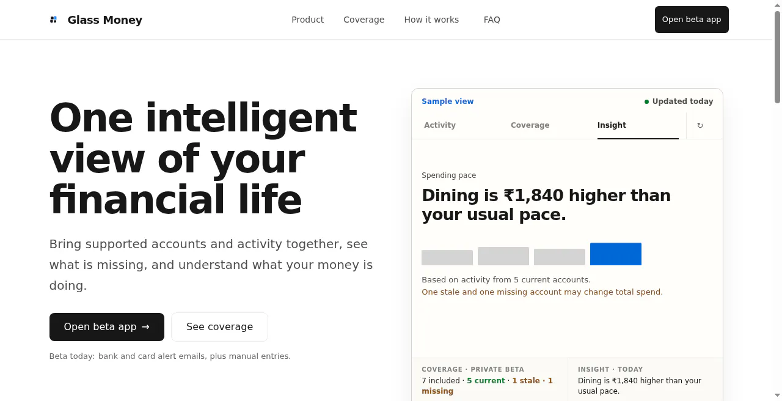Open the Product nav link
The width and height of the screenshot is (782, 401).
(x=307, y=20)
